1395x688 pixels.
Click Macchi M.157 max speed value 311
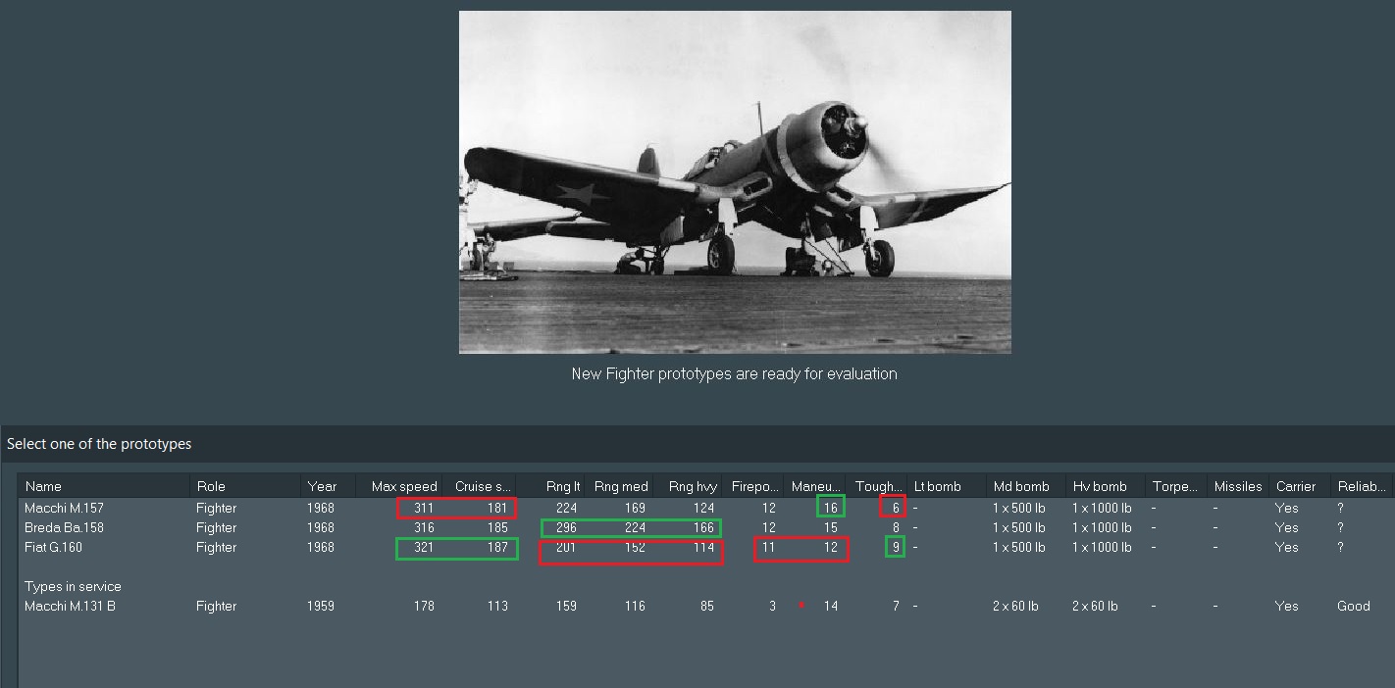(423, 509)
